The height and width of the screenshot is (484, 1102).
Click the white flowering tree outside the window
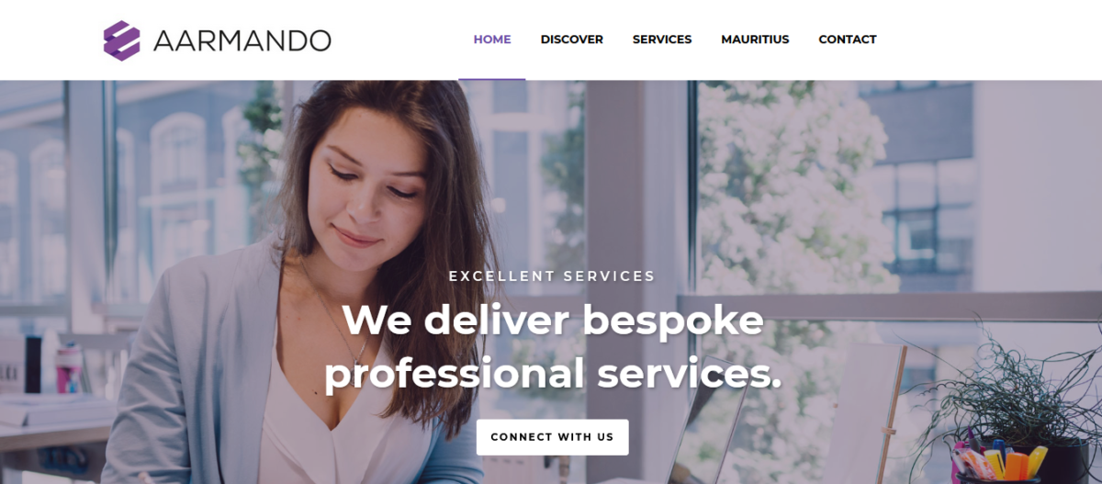tap(790, 184)
